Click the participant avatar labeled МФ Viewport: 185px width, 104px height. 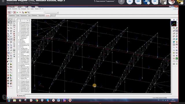coord(138,1)
